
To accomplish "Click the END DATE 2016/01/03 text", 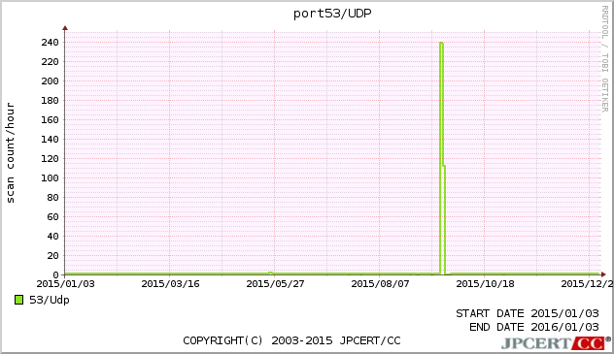I will coord(534,327).
